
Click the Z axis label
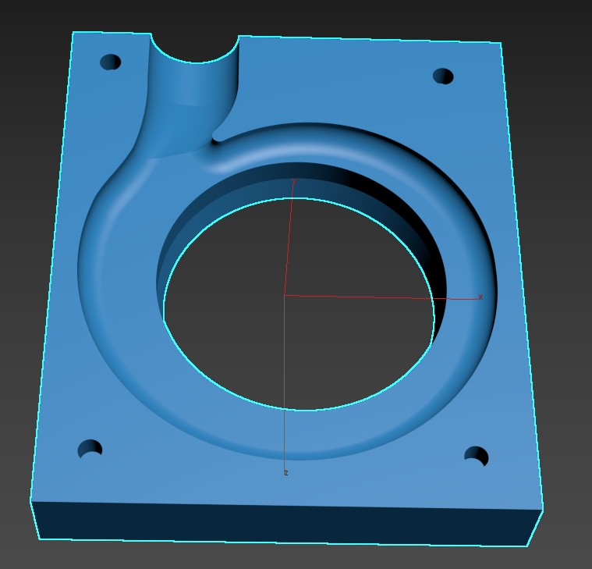(286, 473)
